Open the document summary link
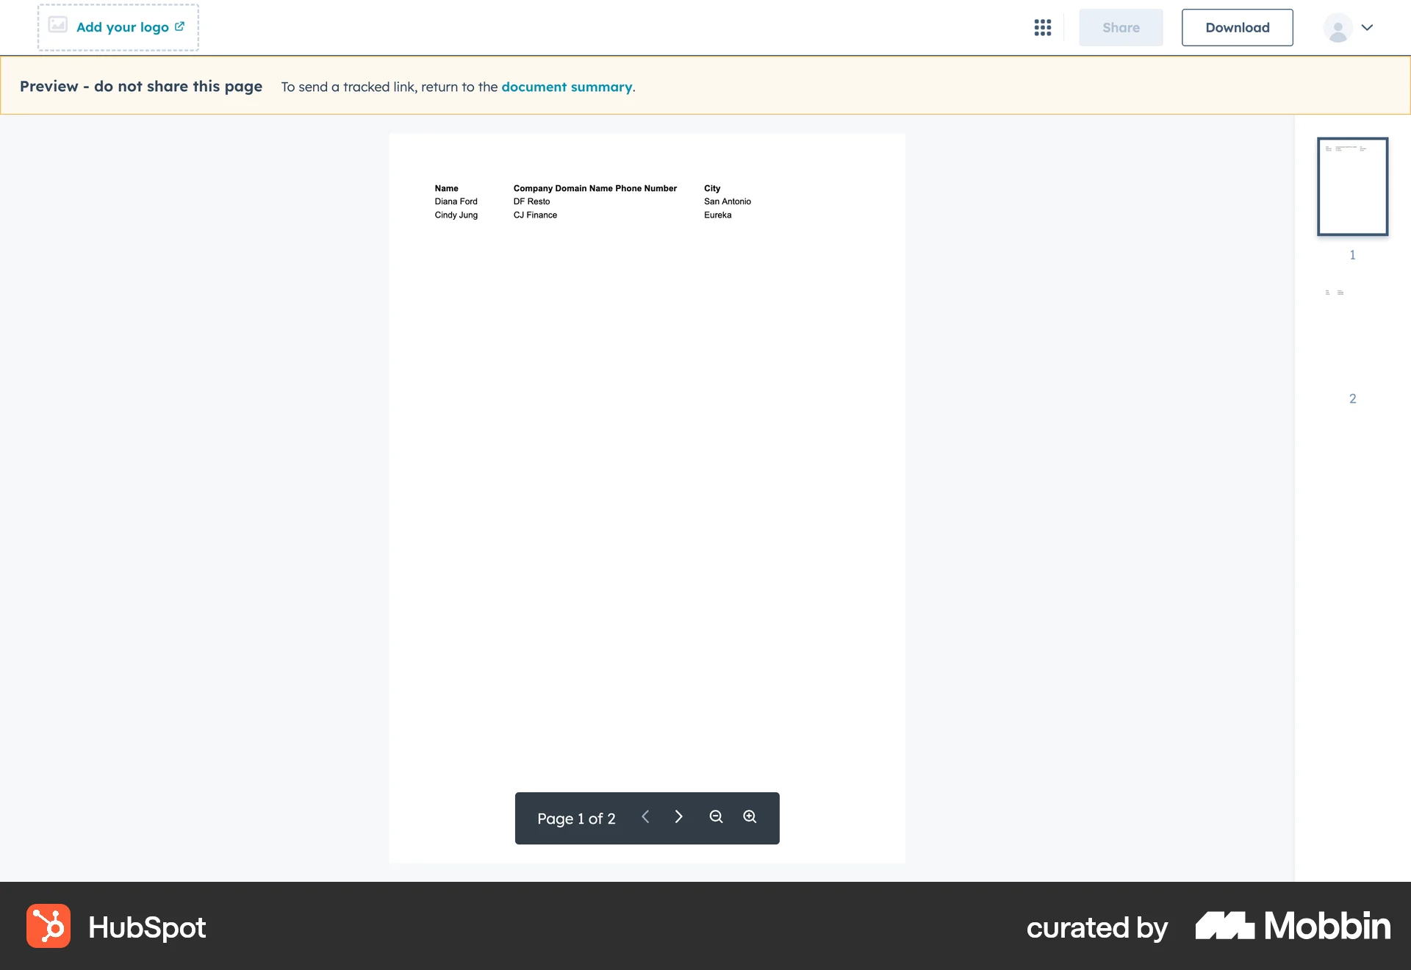Image resolution: width=1411 pixels, height=970 pixels. 567,87
